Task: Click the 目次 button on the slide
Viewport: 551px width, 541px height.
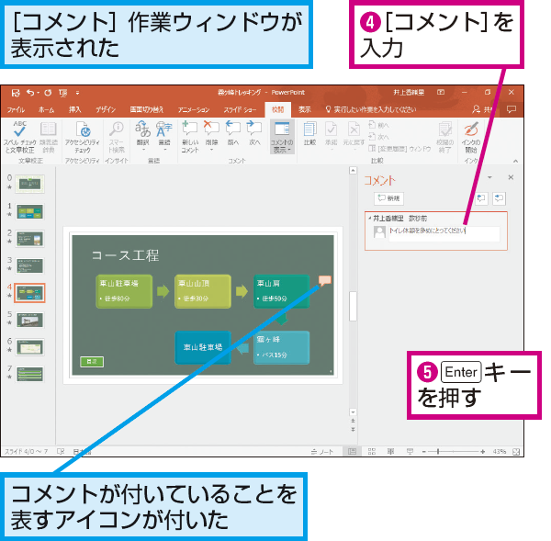Action: coord(92,362)
